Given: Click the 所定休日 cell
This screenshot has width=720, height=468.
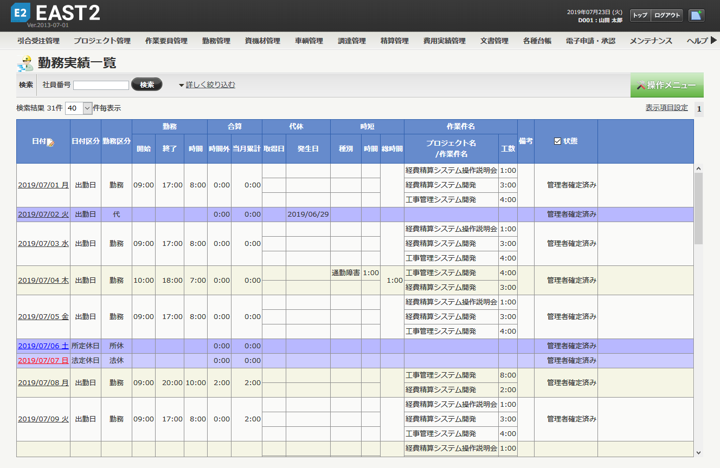Looking at the screenshot, I should 86,346.
